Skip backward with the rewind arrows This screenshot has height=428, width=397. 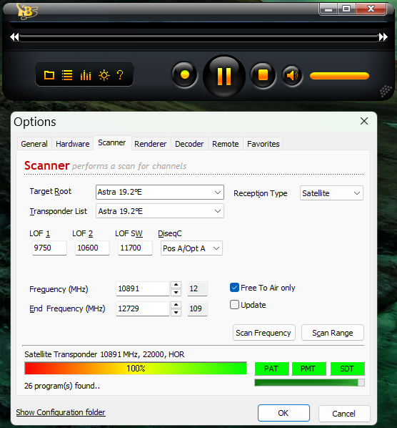tap(14, 37)
